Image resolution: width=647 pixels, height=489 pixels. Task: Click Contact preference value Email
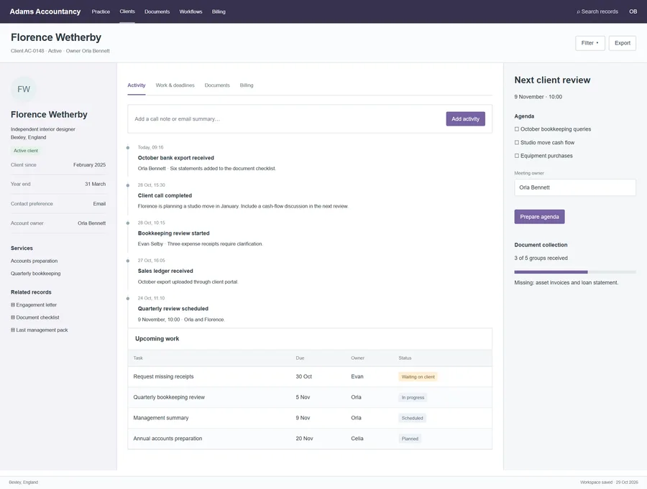(x=99, y=204)
